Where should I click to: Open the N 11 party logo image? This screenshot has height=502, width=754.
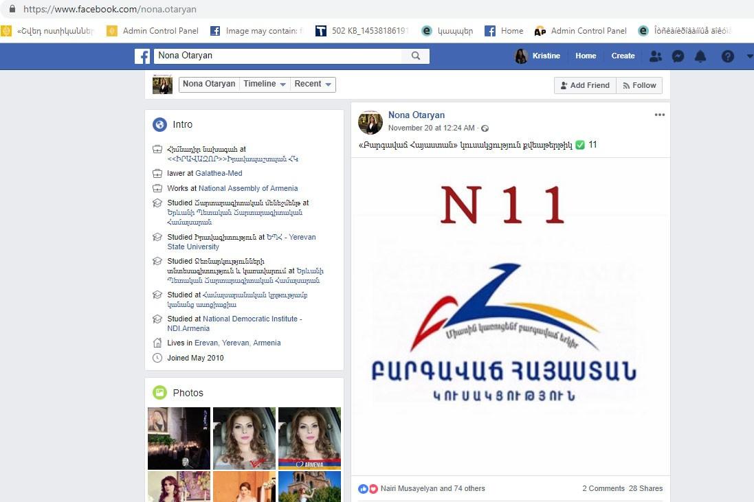tap(511, 317)
